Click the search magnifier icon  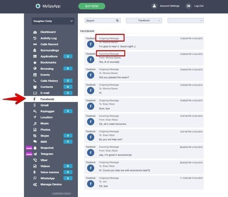pos(117,21)
